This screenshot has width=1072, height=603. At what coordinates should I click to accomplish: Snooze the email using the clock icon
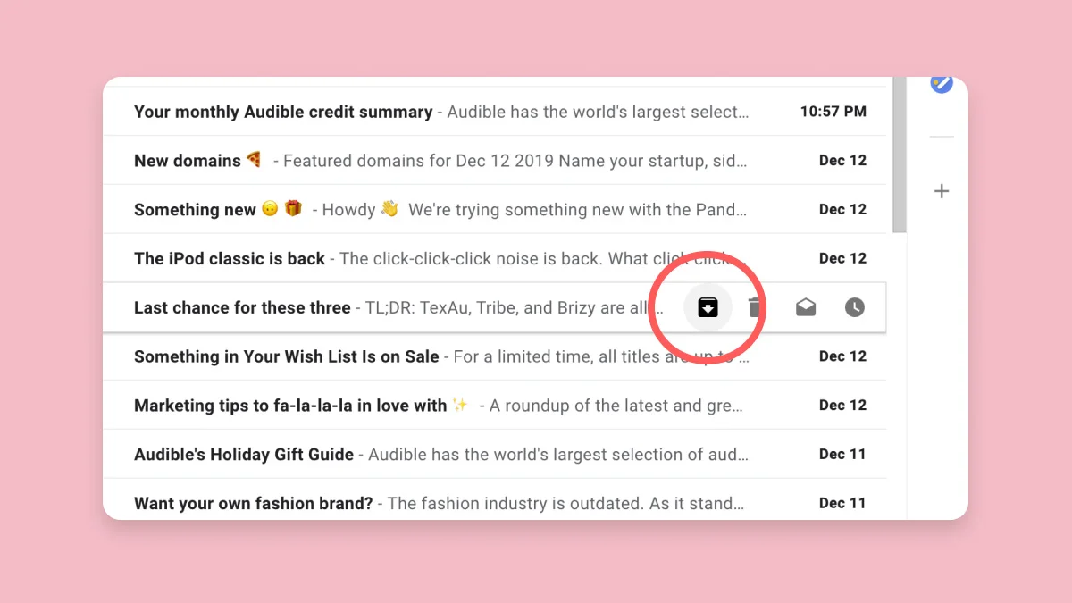click(855, 307)
